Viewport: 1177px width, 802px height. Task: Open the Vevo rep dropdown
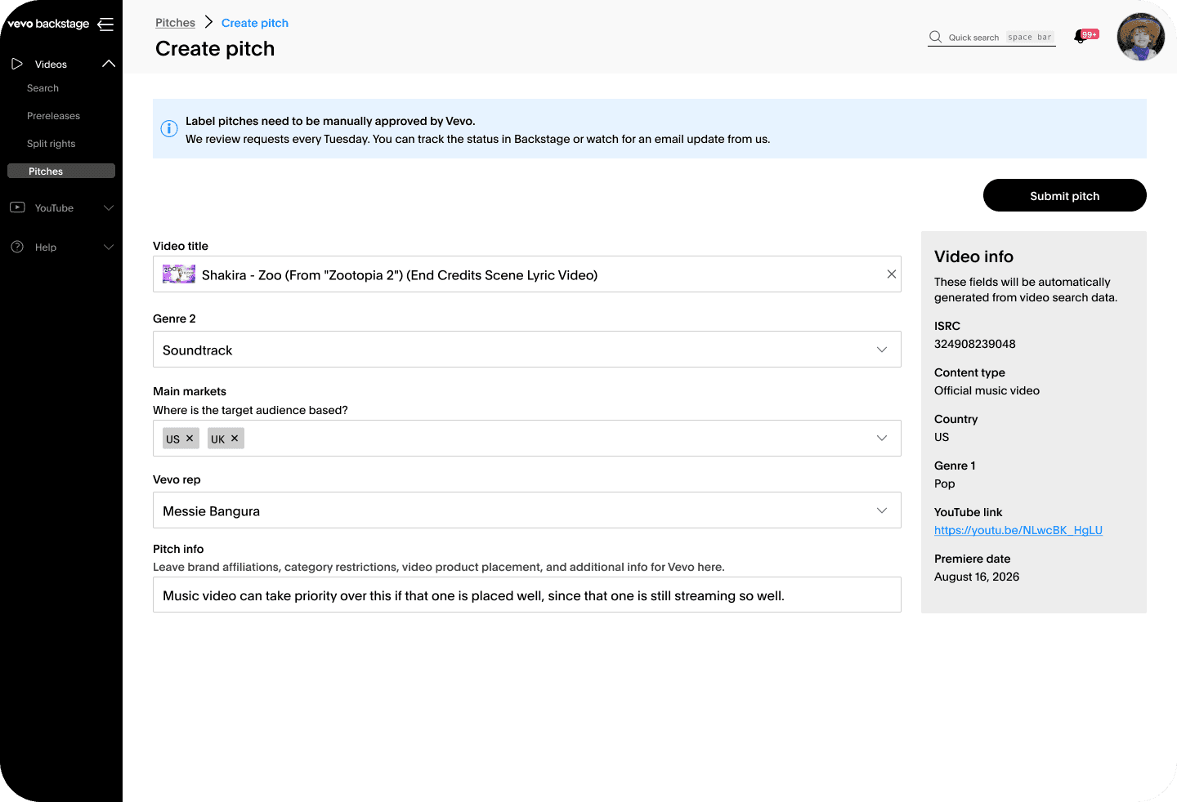527,510
